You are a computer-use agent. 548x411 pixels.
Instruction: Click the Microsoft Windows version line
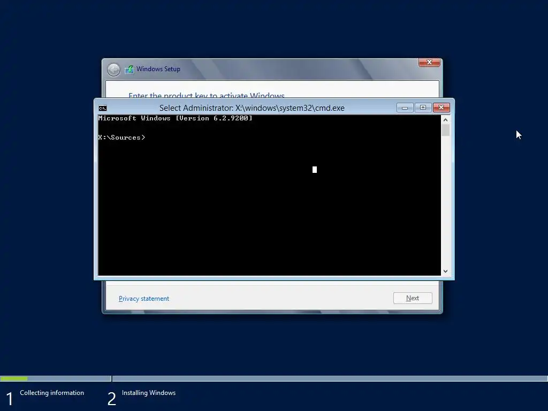click(175, 118)
